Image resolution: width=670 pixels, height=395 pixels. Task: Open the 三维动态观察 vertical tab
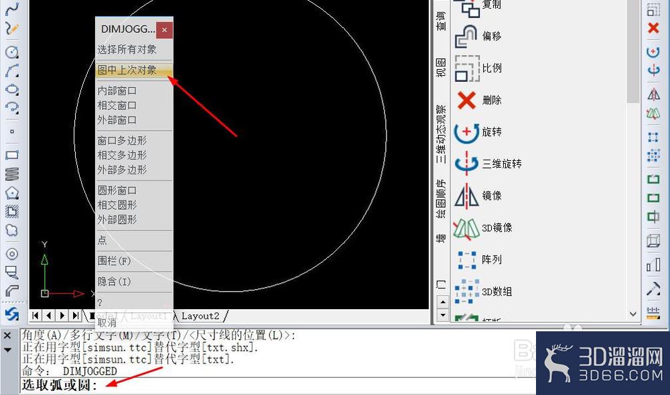(441, 134)
